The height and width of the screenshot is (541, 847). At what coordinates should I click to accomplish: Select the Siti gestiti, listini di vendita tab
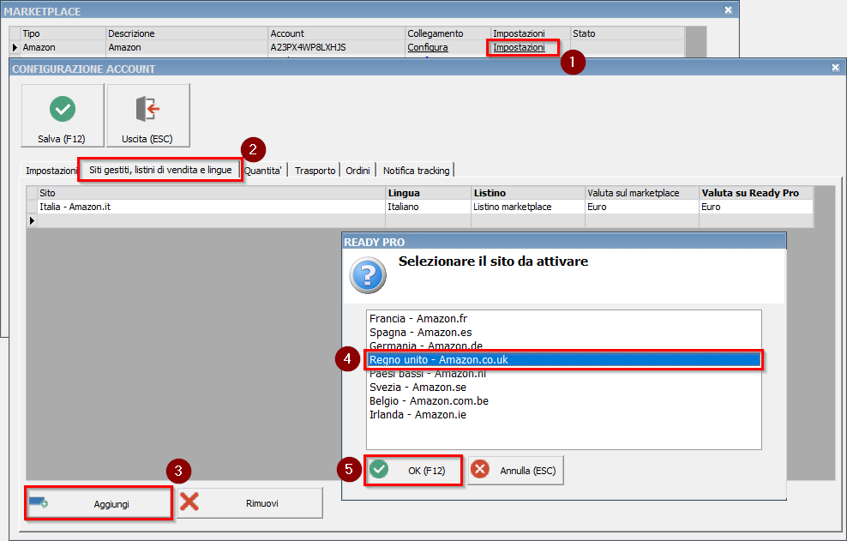160,170
